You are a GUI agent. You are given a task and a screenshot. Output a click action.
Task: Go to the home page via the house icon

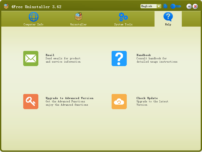[165, 6]
